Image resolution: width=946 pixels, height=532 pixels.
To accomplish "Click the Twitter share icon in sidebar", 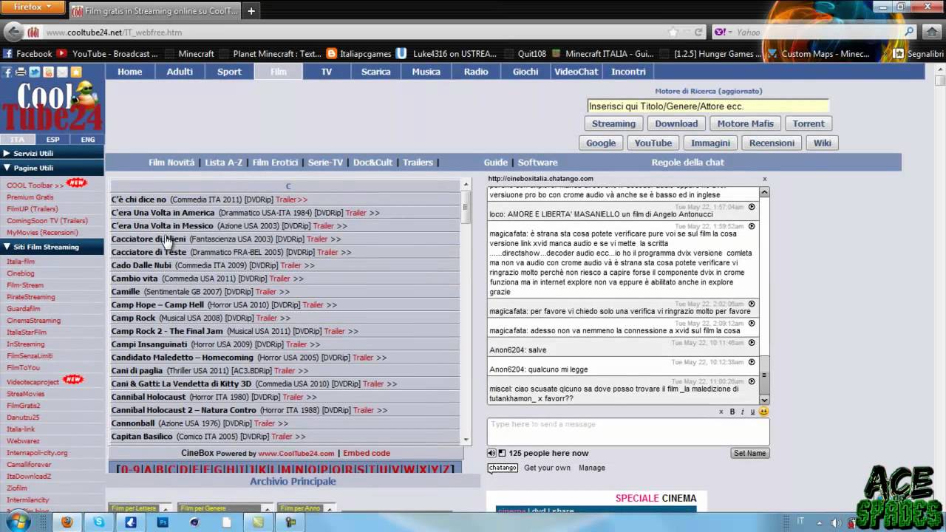I will (35, 72).
